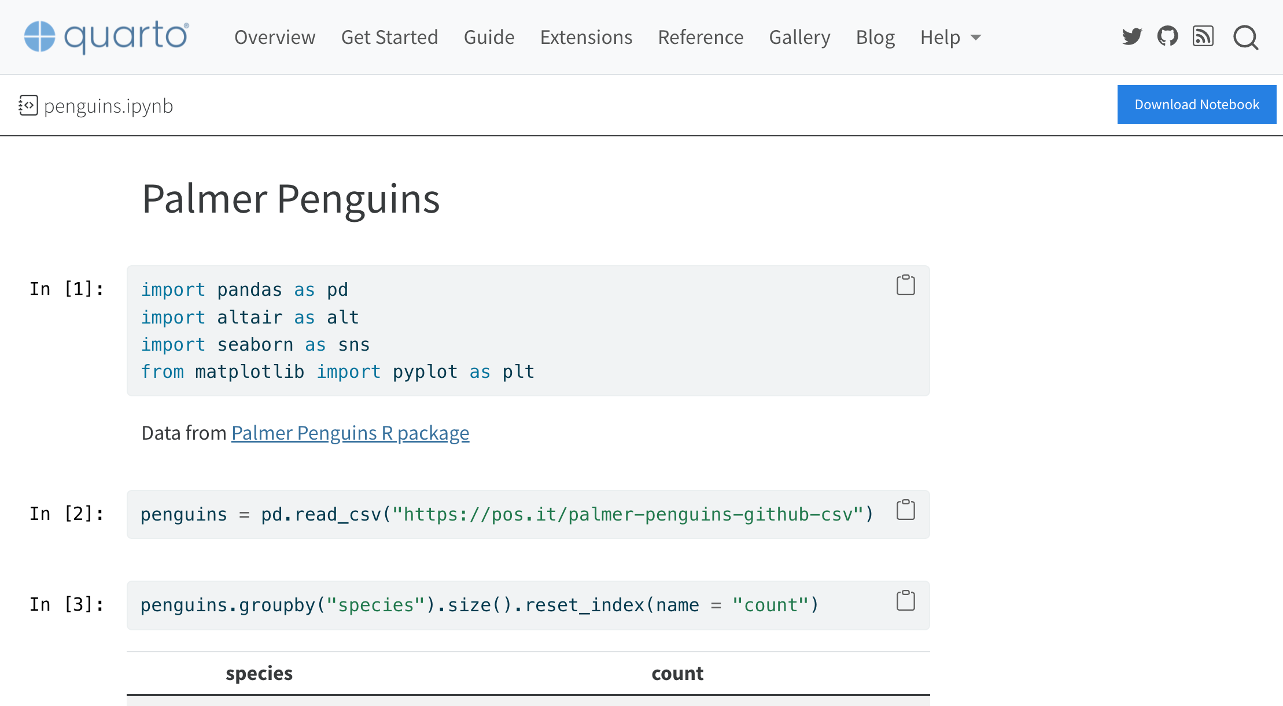Subscribe via the RSS feed icon
This screenshot has width=1283, height=706.
[x=1203, y=36]
